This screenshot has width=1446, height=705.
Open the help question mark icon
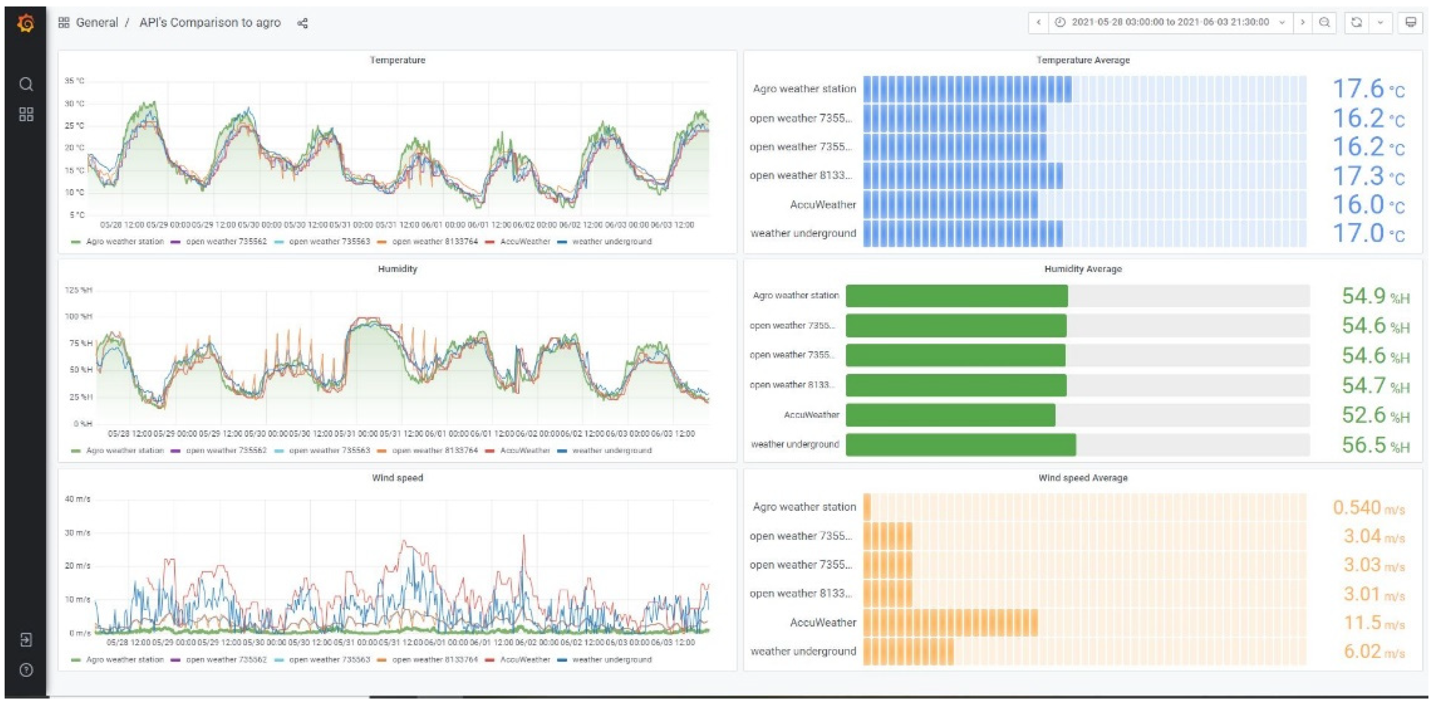tap(26, 670)
